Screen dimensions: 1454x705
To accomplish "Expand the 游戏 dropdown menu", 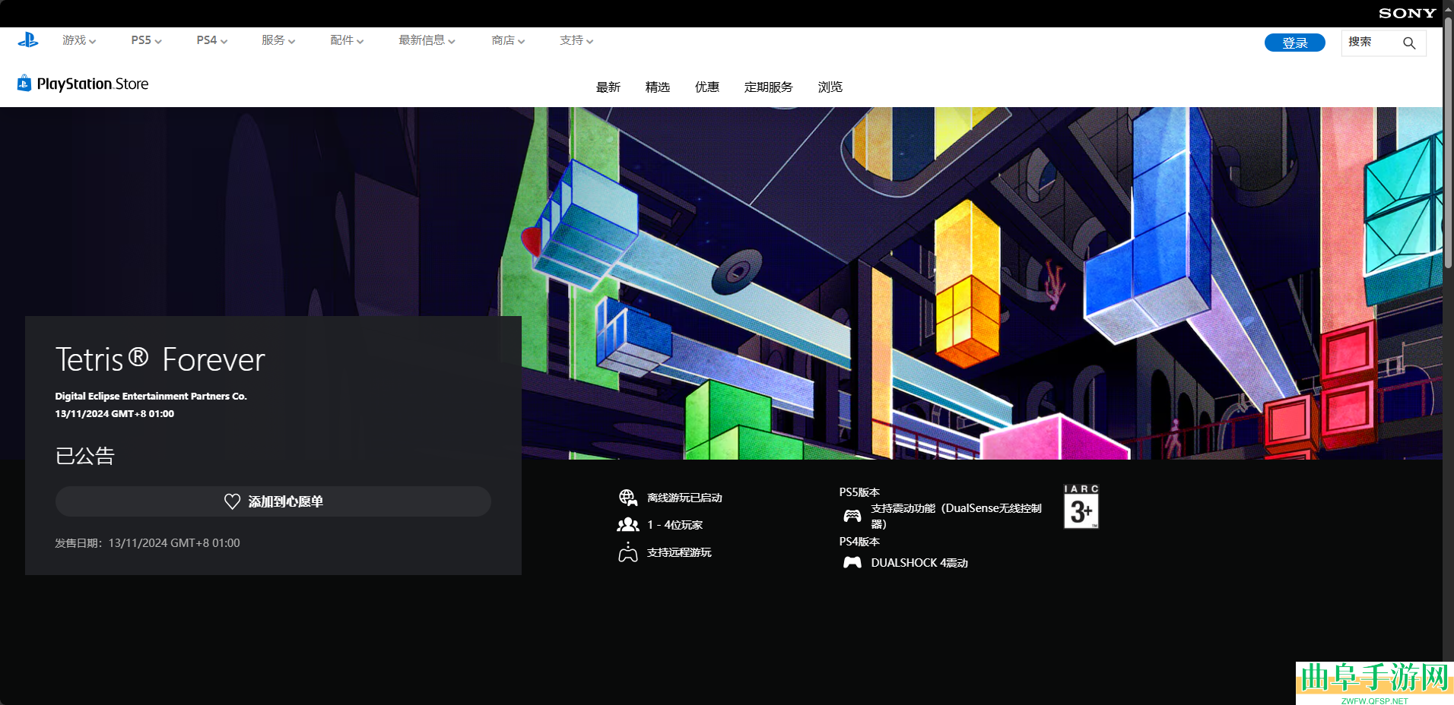I will (79, 41).
